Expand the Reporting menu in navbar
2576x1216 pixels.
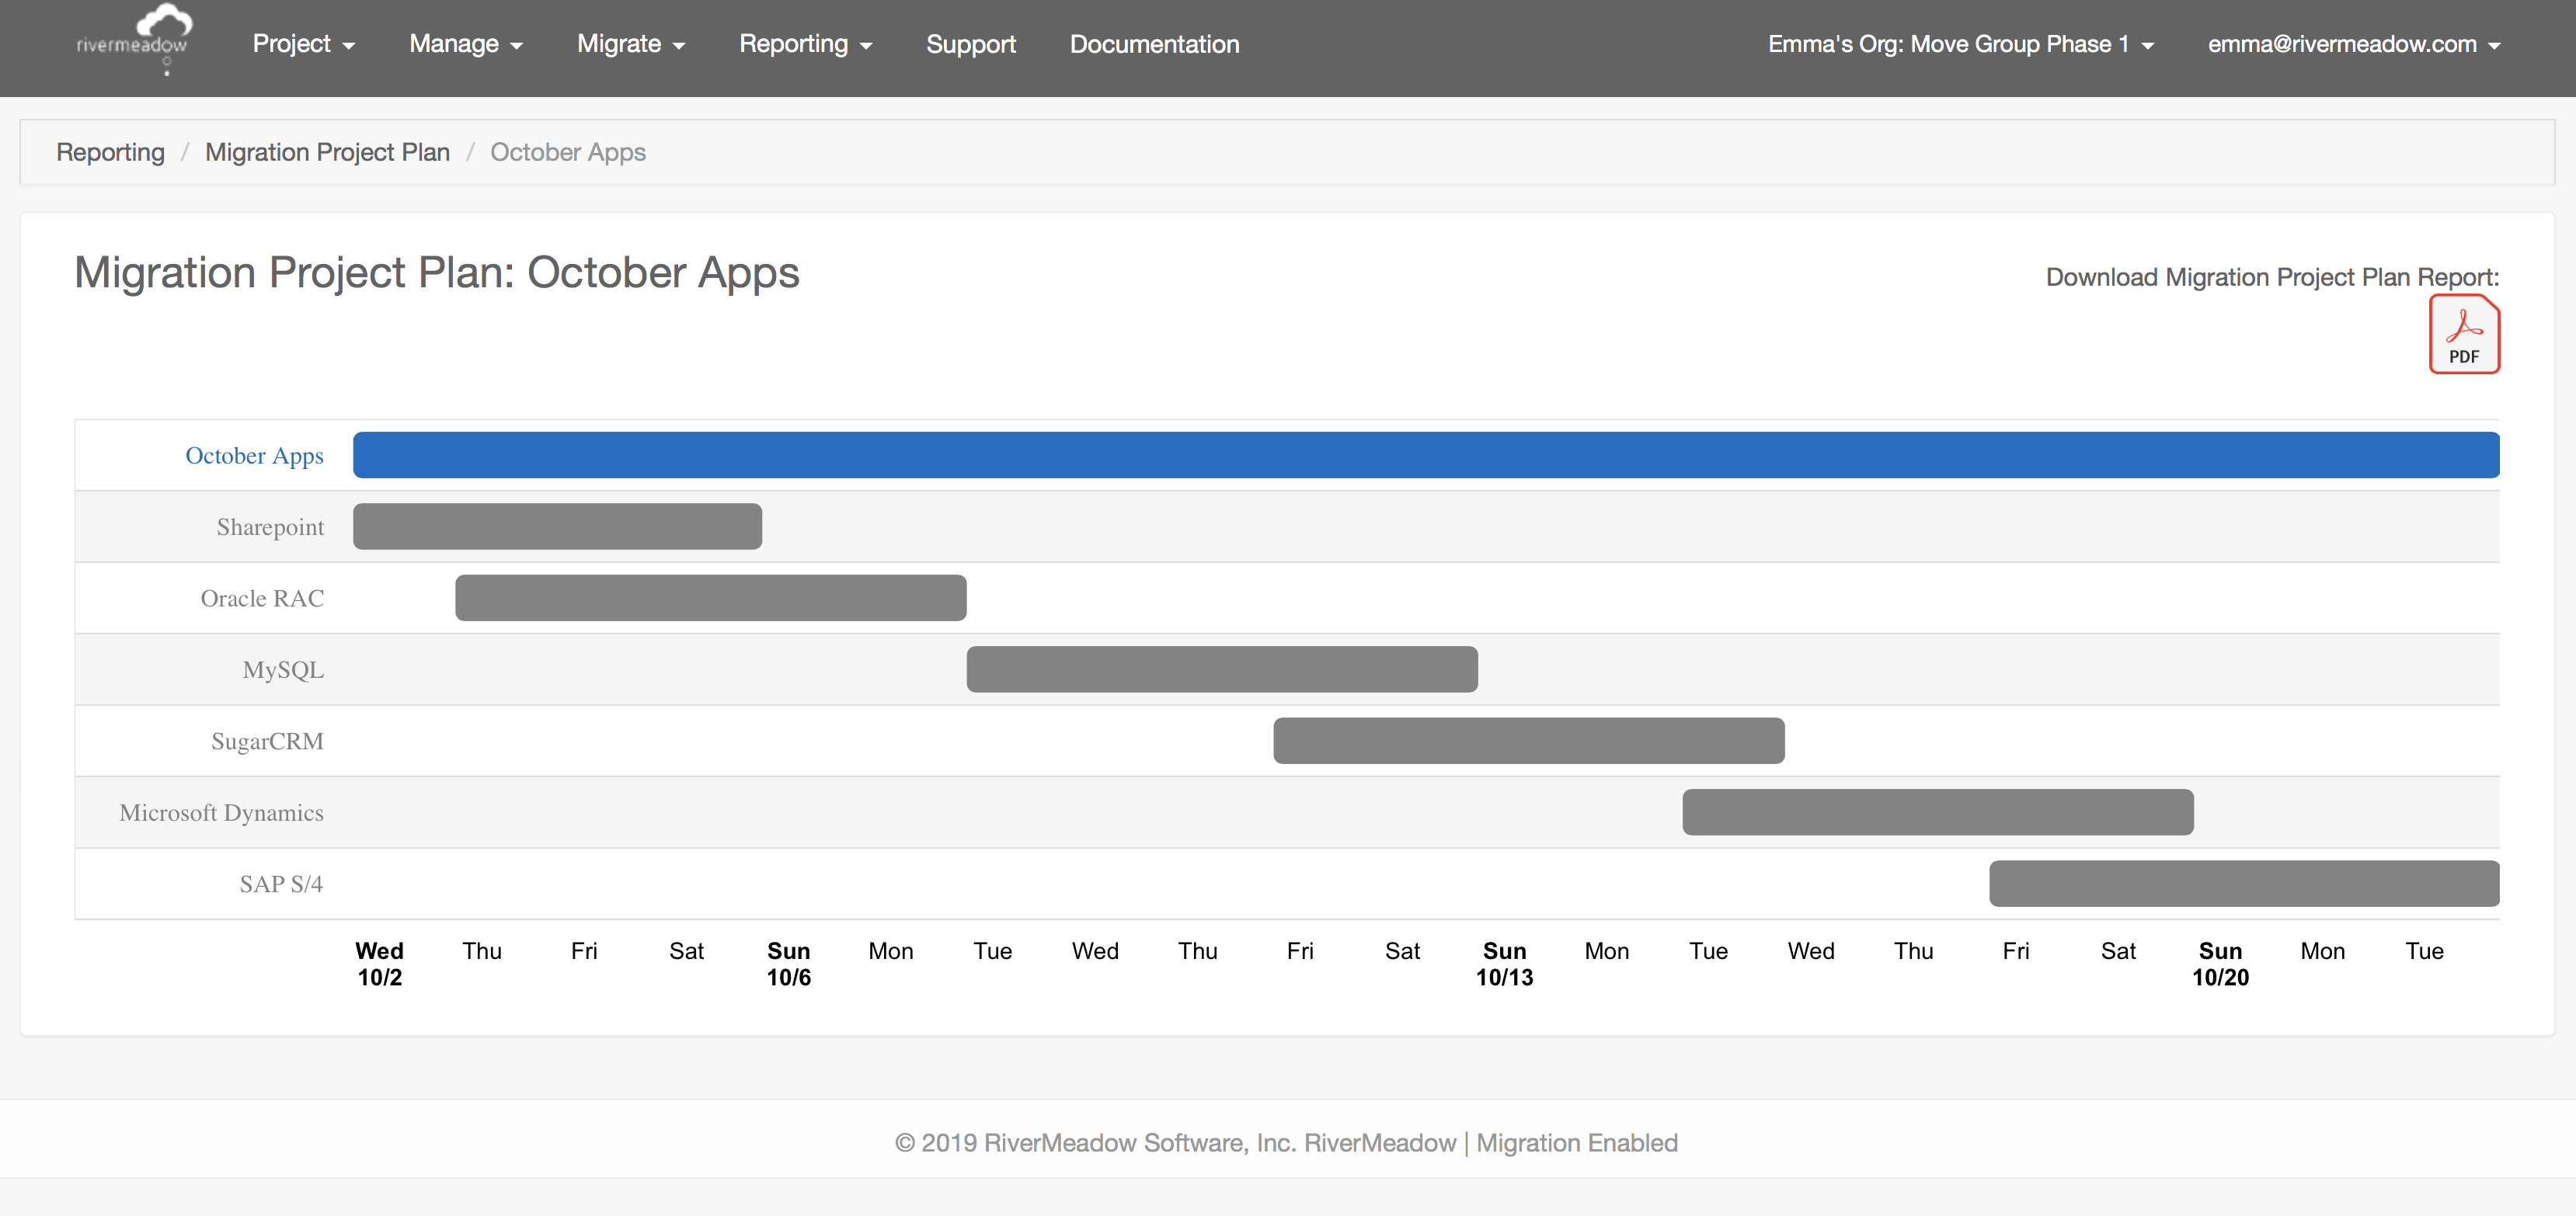point(805,44)
